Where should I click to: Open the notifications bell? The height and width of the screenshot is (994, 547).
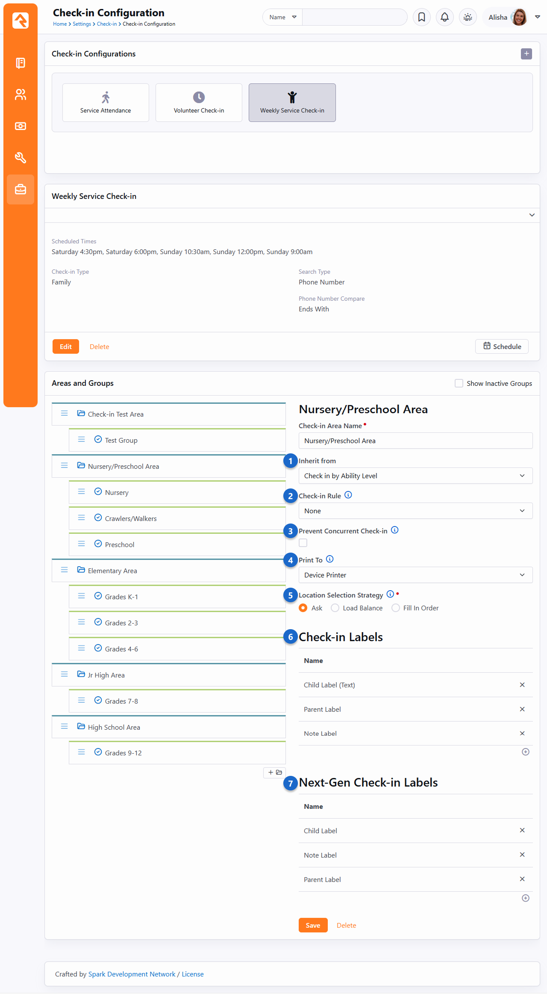pyautogui.click(x=444, y=17)
